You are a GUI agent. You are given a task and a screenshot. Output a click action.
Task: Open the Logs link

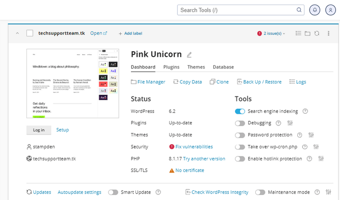298,82
